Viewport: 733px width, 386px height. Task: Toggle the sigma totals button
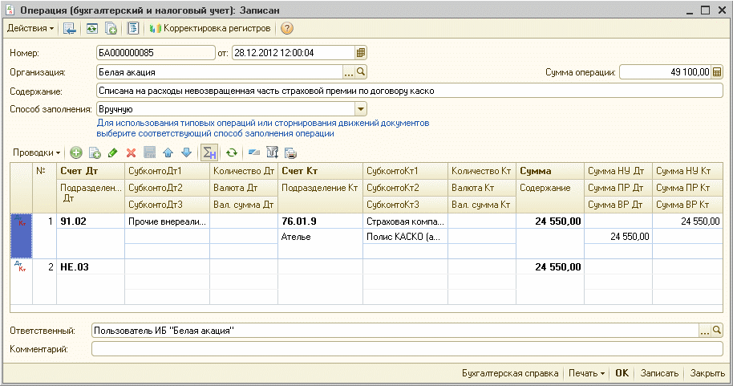(209, 152)
